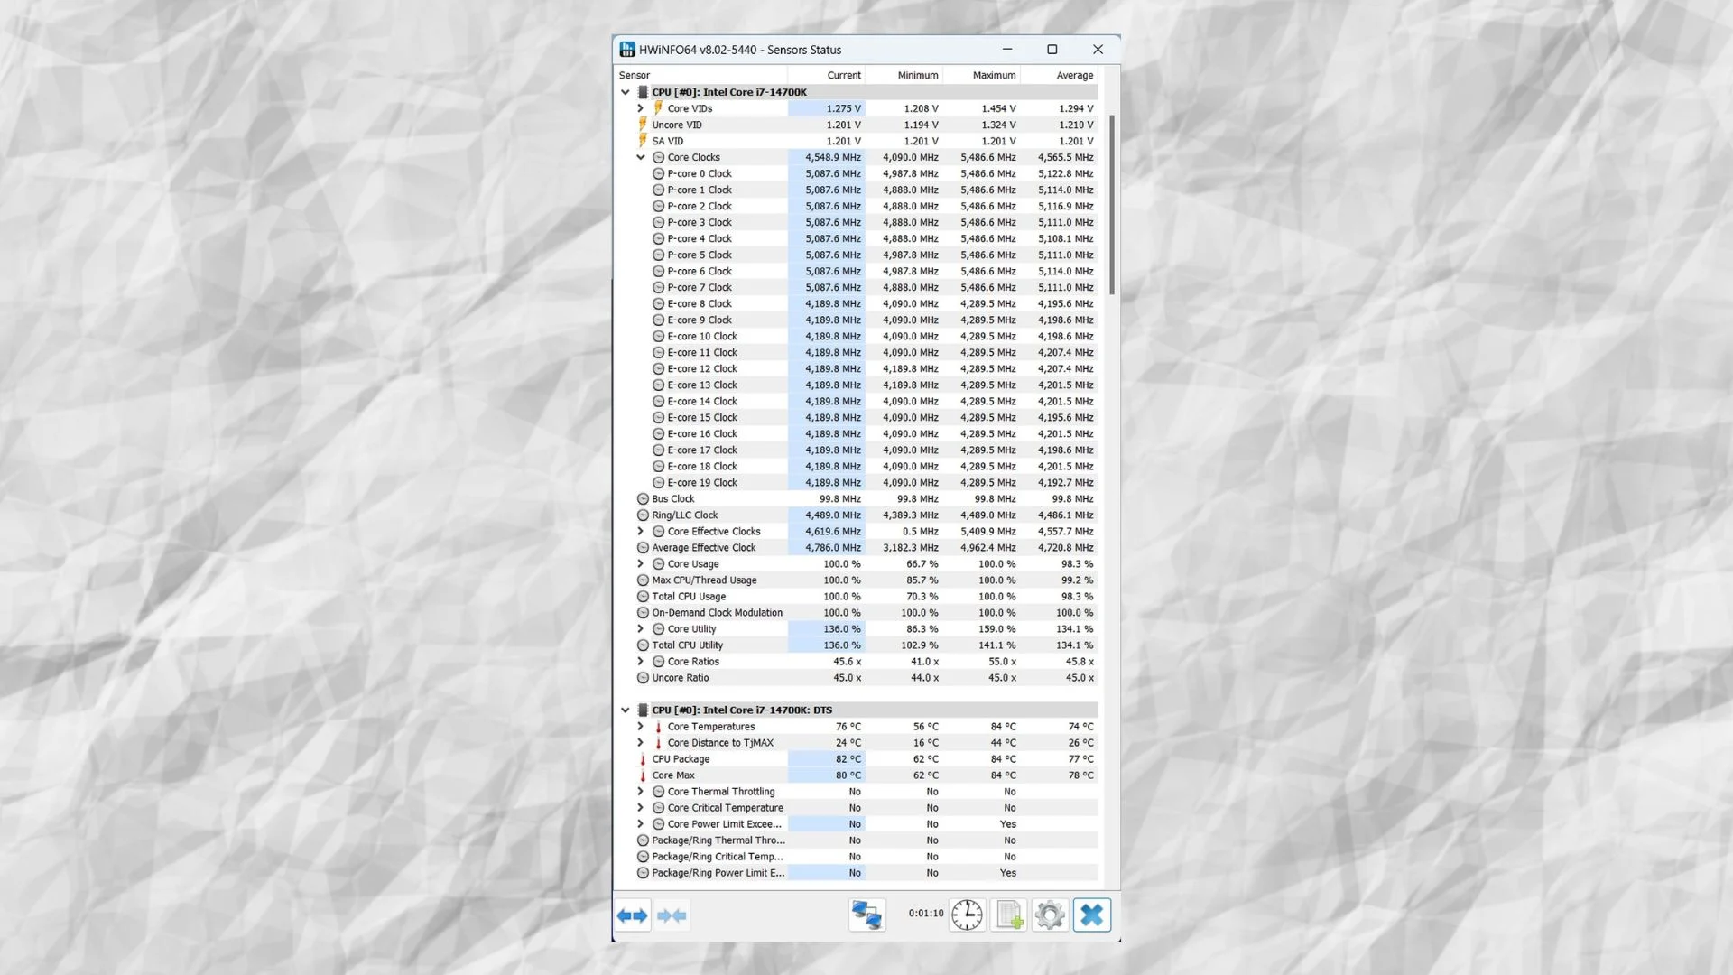Expand Core Critical Temperature row
This screenshot has width=1733, height=975.
point(640,808)
